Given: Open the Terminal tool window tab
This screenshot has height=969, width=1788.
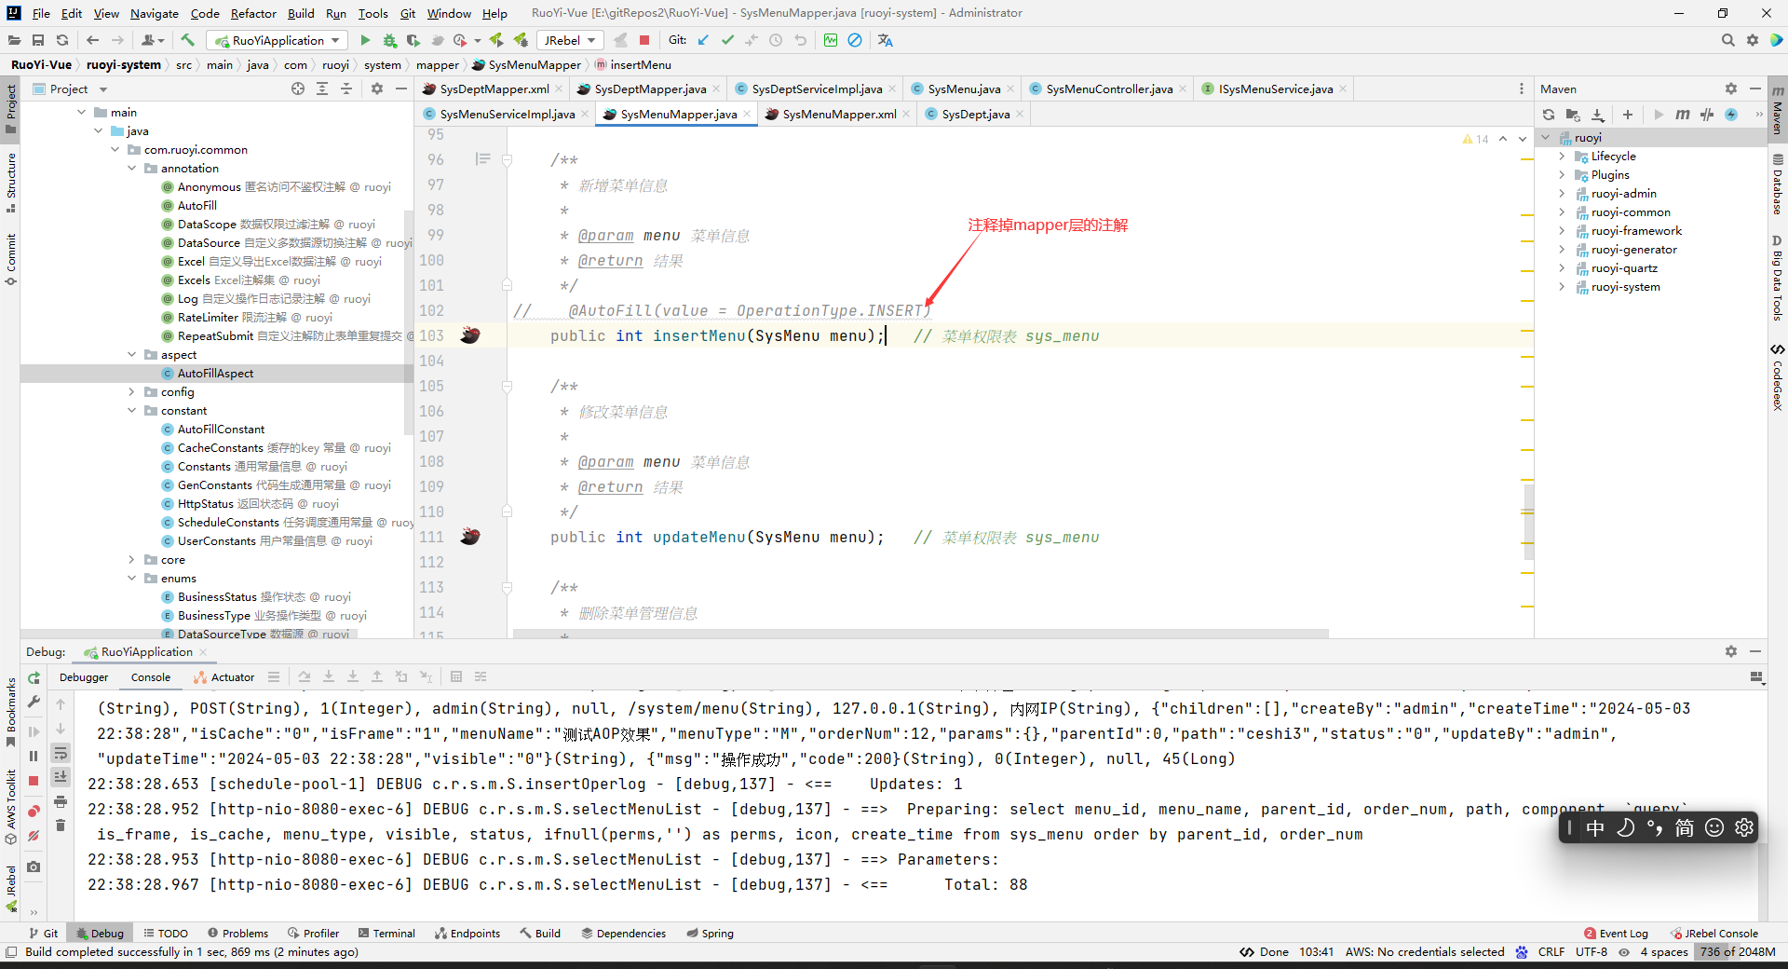Looking at the screenshot, I should click(386, 933).
